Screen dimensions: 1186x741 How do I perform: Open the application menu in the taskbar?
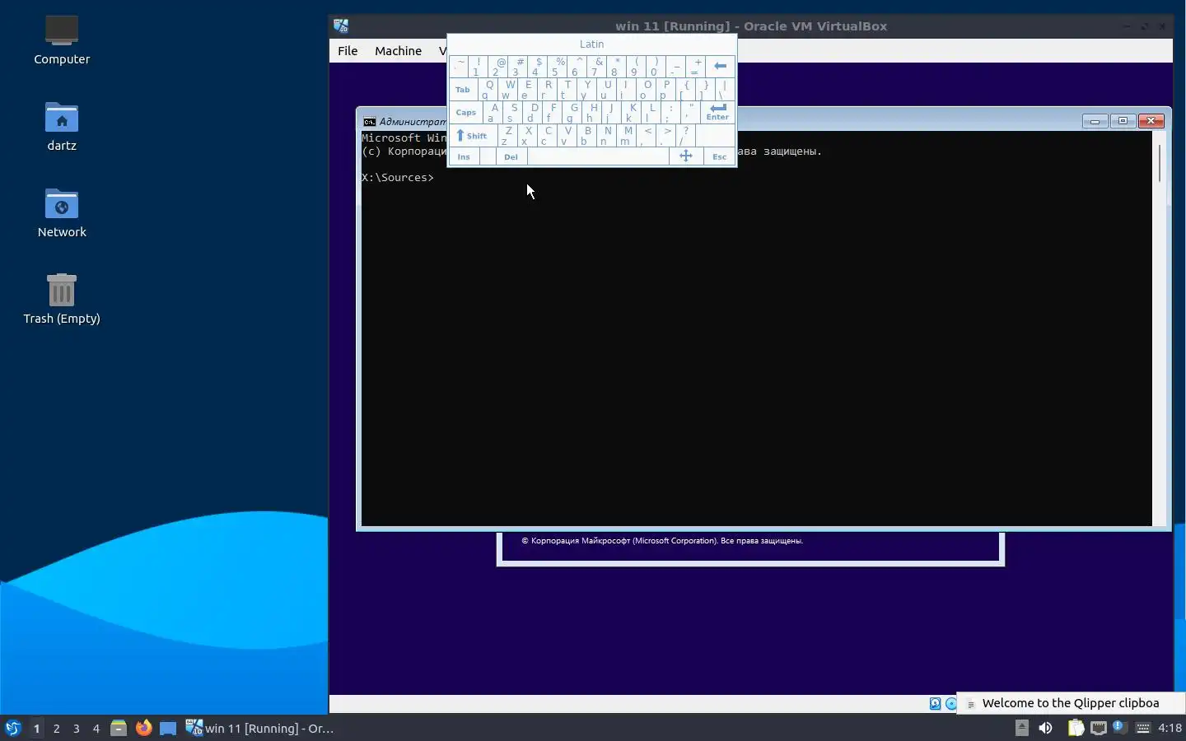point(12,728)
